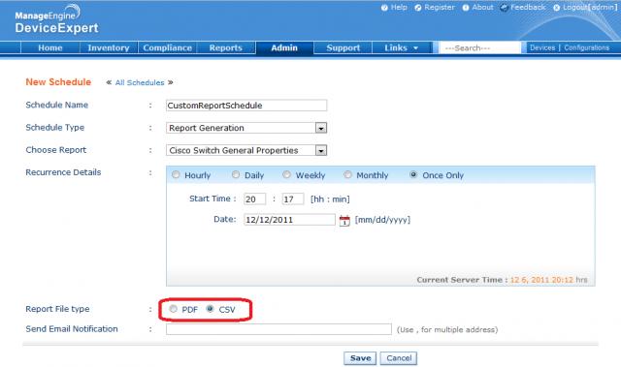
Task: Click the Feedback icon in header
Action: pos(504,8)
